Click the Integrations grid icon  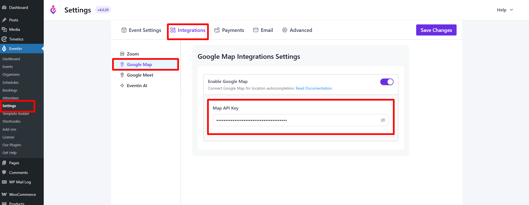tap(173, 30)
